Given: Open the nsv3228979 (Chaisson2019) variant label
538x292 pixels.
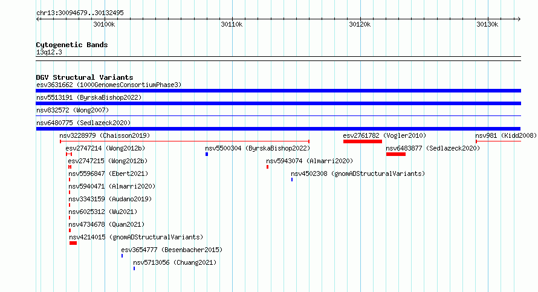Looking at the screenshot, I should [x=105, y=135].
